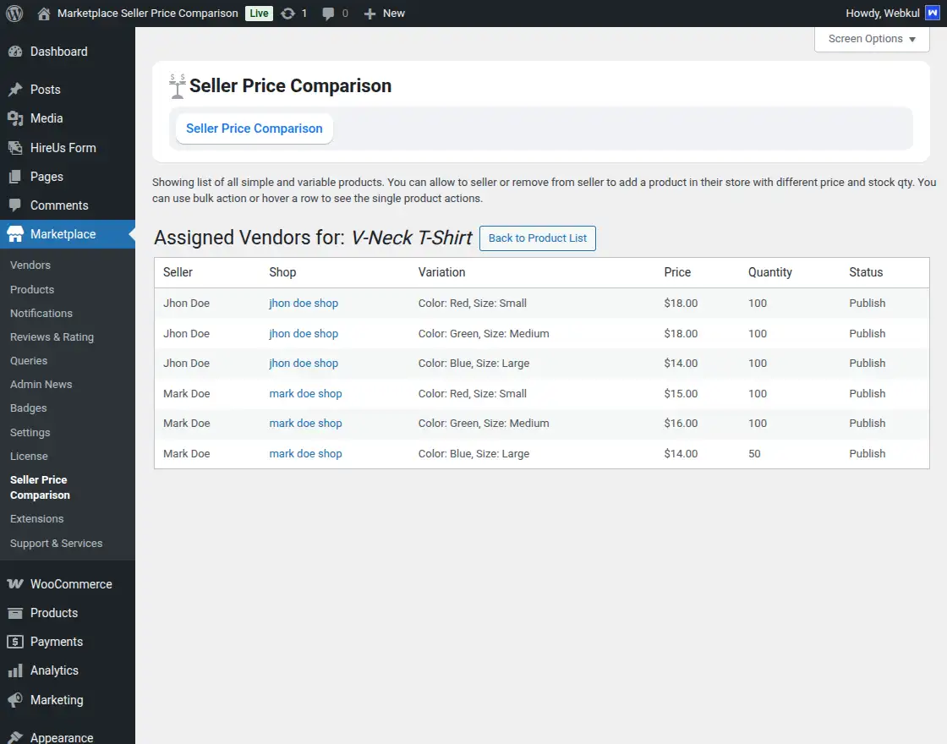Open Badges submenu item

pyautogui.click(x=29, y=408)
